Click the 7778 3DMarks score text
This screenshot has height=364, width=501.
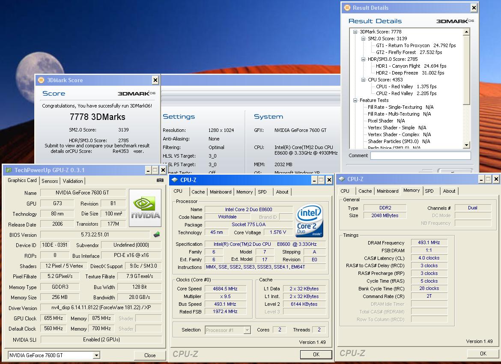coord(98,117)
